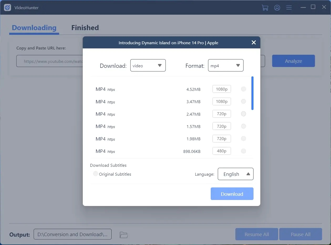Open the Format dropdown showing mp4
Image resolution: width=331 pixels, height=245 pixels.
point(226,65)
